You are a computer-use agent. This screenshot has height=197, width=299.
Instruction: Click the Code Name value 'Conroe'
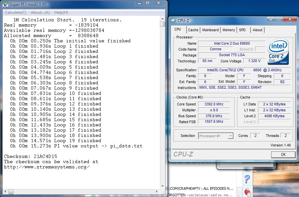click(215, 49)
